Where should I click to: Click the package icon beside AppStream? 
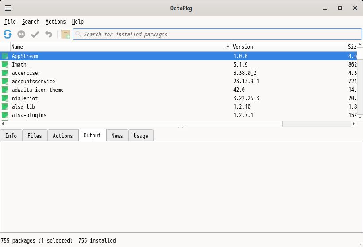[x=5, y=56]
